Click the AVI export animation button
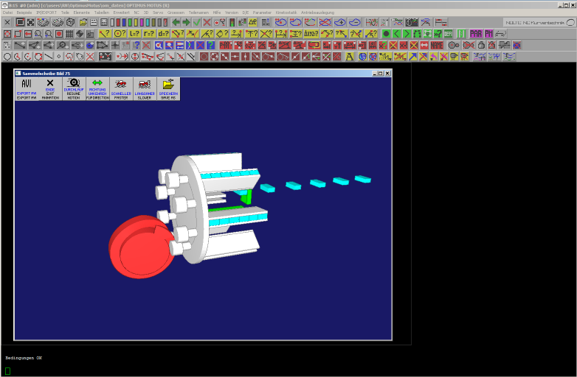Screen dimensions: 577x377 tap(27, 88)
